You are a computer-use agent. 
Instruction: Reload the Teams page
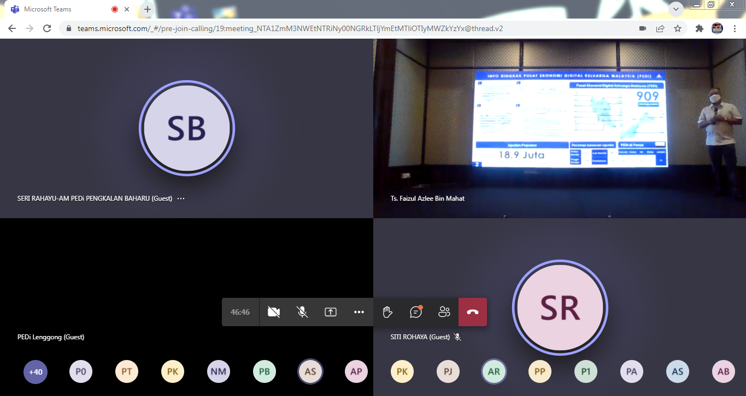47,28
